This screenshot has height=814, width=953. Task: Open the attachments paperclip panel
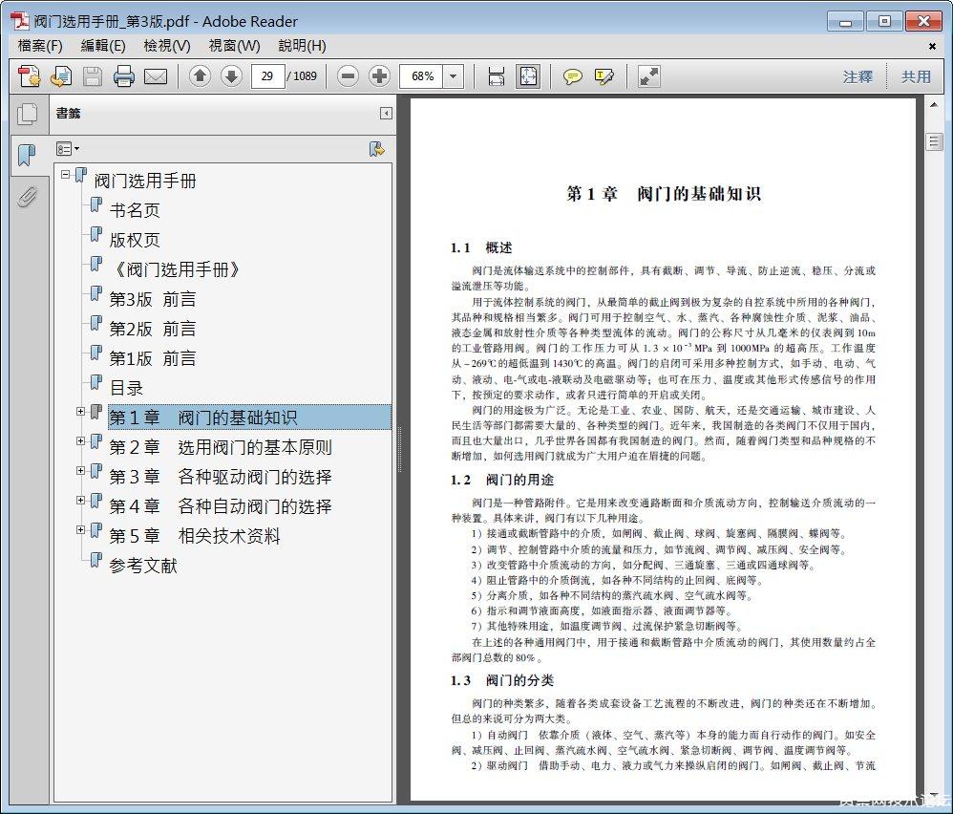pyautogui.click(x=27, y=197)
